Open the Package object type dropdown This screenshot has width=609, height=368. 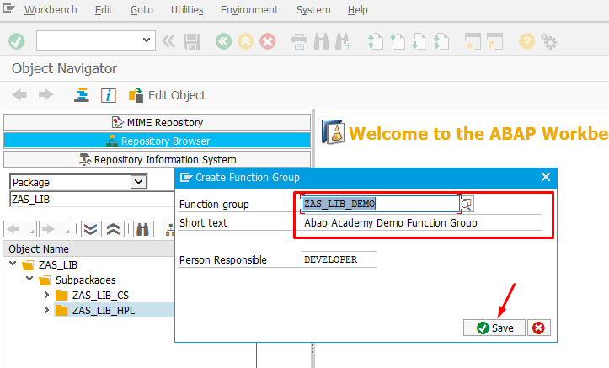(138, 182)
